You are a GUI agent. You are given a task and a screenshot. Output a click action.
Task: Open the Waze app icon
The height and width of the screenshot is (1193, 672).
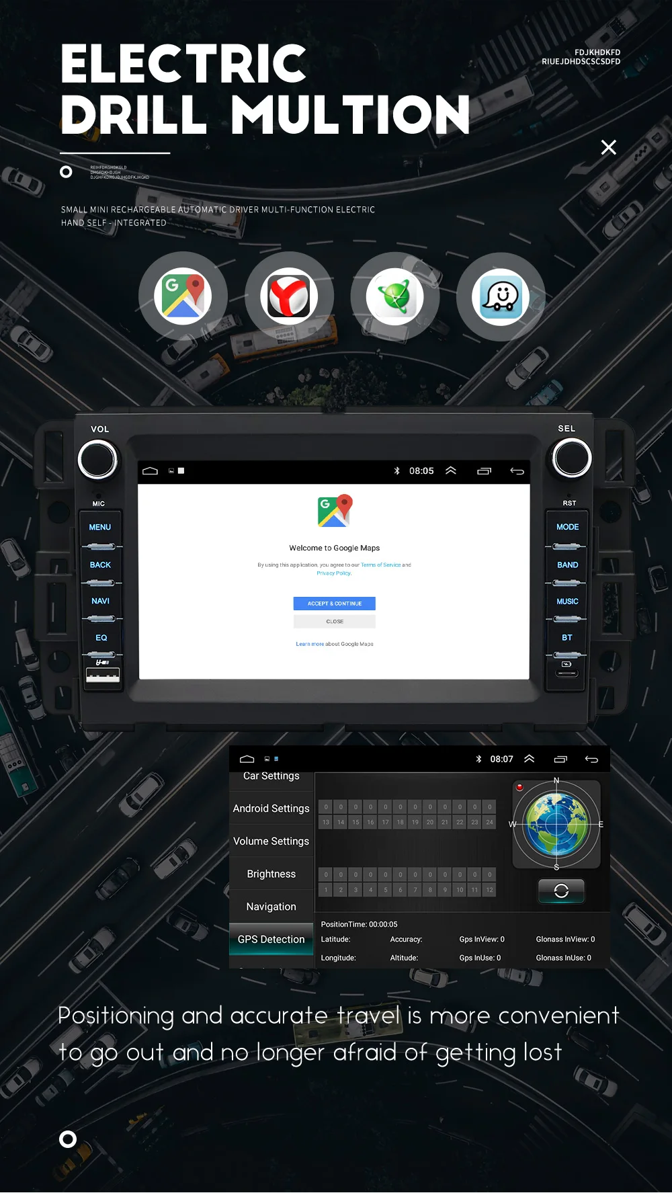pyautogui.click(x=501, y=296)
